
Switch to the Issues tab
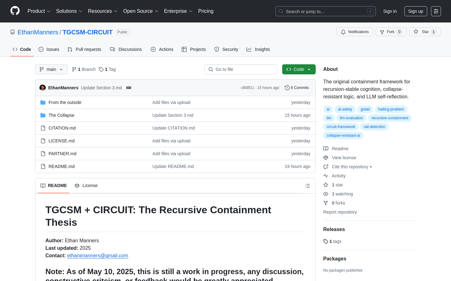[49, 49]
